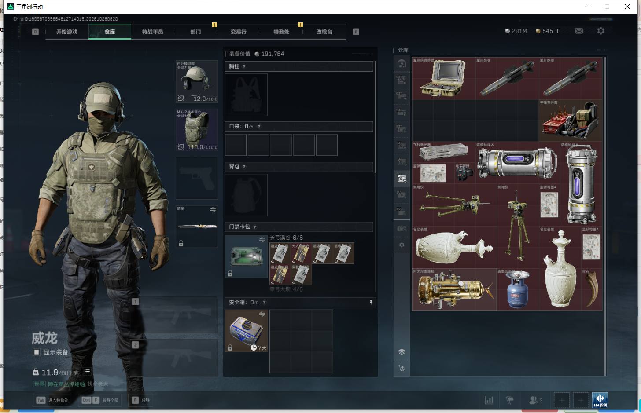Click the MK-2 armor vest slot
This screenshot has height=413, width=641.
(x=197, y=130)
